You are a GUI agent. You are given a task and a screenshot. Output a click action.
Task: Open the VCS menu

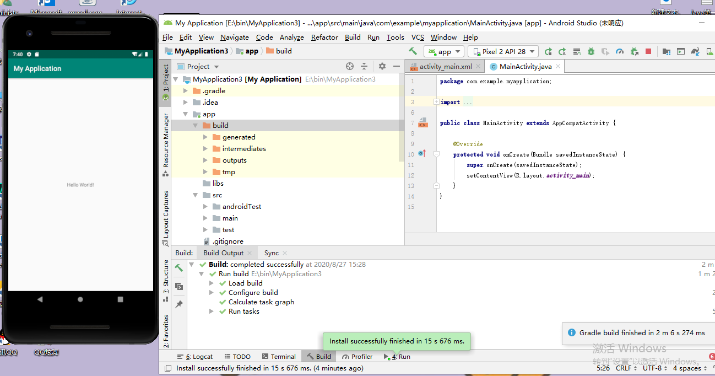point(418,37)
